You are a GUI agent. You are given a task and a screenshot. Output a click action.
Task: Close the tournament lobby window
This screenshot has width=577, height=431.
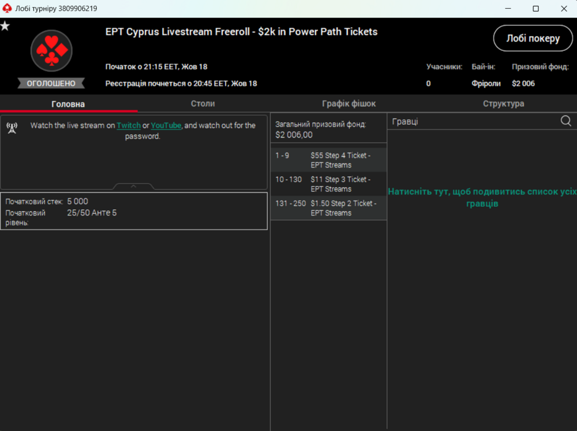tap(564, 9)
